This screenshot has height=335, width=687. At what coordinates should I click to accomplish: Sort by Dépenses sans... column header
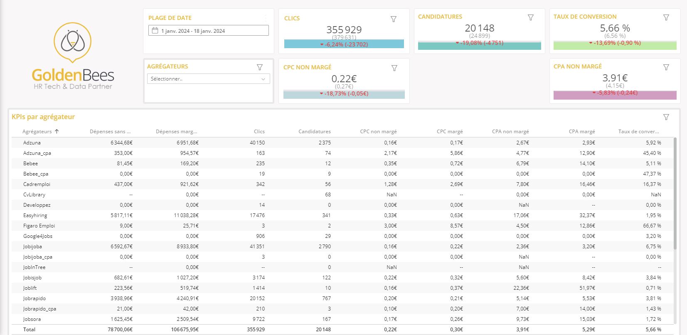click(x=110, y=132)
